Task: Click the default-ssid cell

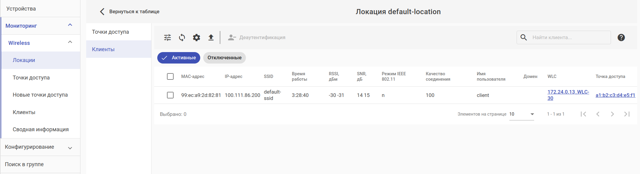Action: (273, 95)
